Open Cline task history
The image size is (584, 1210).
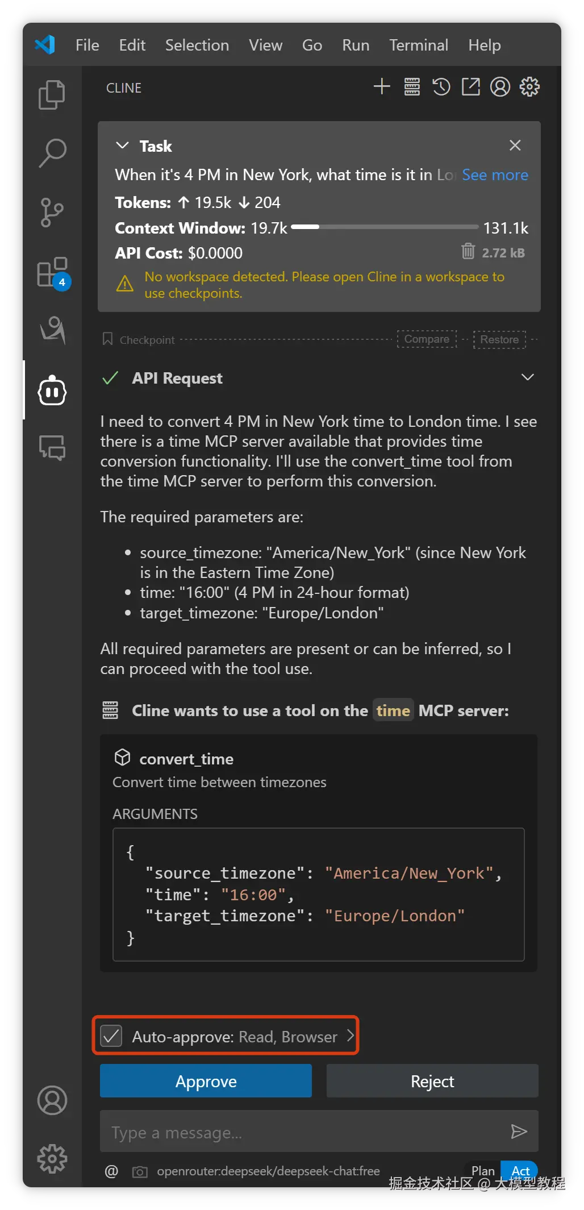441,87
